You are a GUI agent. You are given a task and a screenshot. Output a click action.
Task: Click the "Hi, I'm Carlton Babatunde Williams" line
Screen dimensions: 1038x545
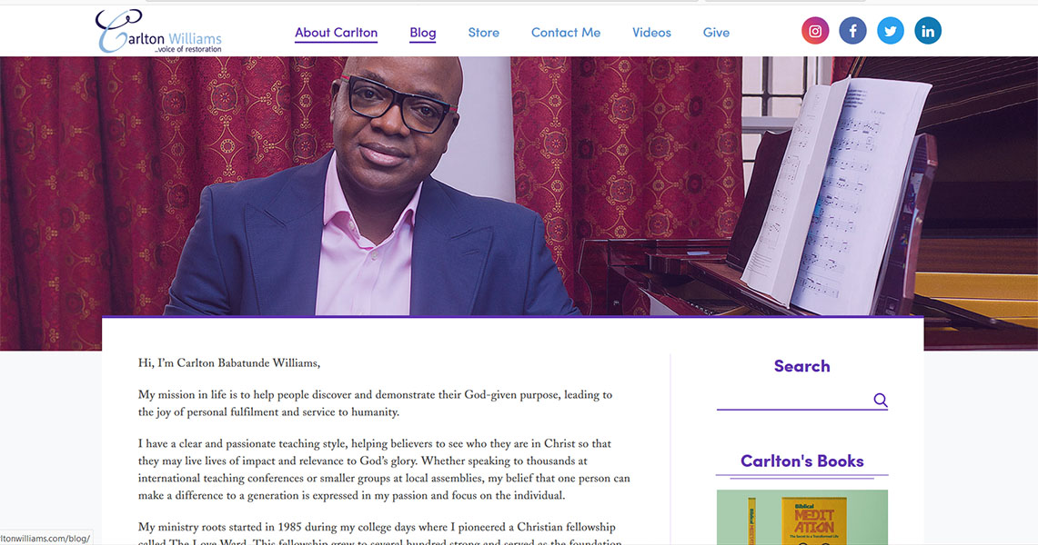(x=229, y=363)
